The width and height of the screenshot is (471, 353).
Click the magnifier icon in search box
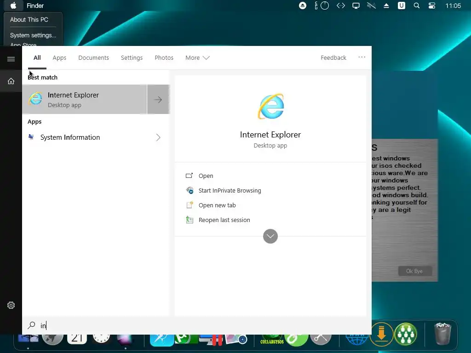(32, 325)
